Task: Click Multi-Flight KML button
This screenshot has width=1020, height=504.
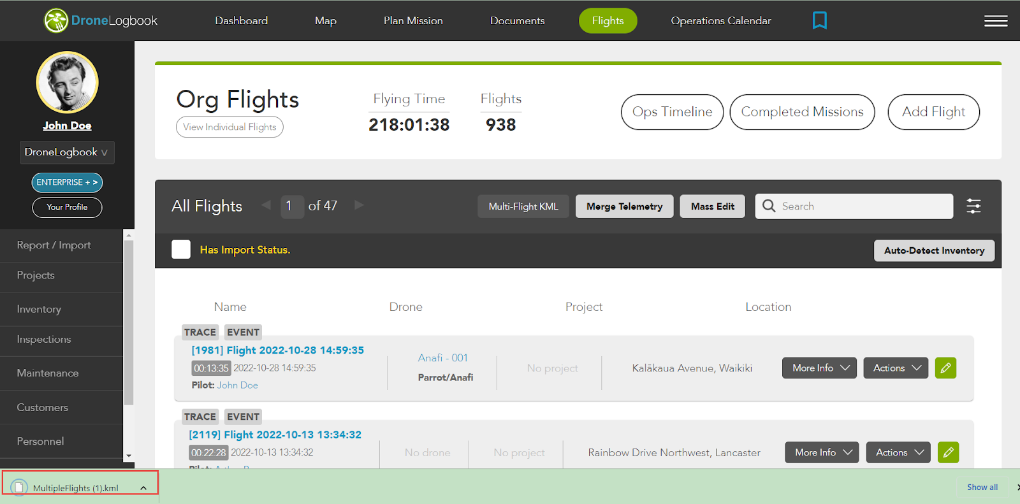Action: pyautogui.click(x=523, y=206)
